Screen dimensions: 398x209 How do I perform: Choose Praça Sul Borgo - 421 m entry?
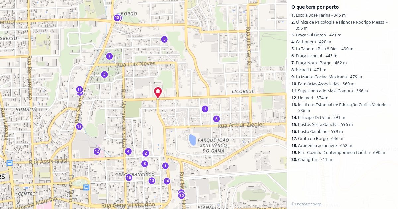pos(316,35)
